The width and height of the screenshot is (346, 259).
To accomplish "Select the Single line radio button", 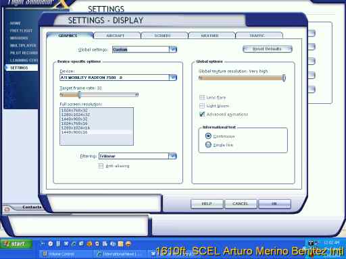I will 208,144.
